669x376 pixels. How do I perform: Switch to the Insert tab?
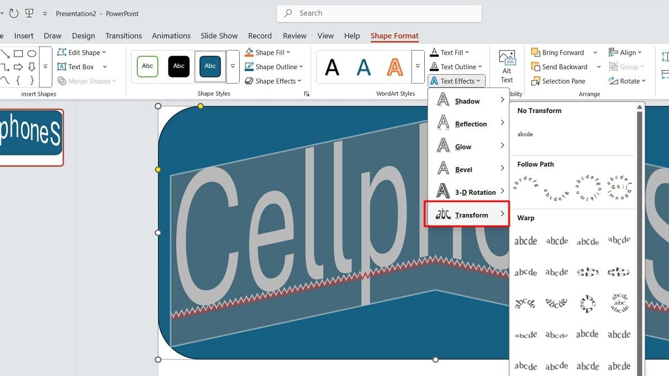[x=23, y=36]
